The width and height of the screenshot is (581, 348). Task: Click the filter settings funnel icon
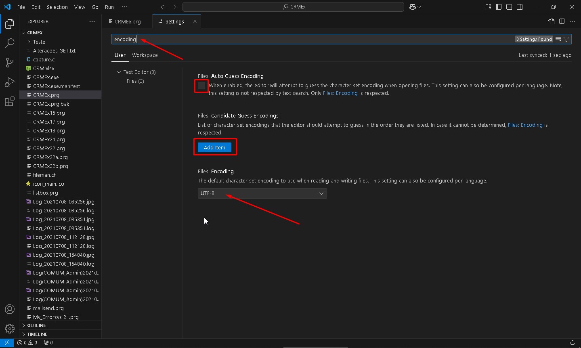click(x=566, y=39)
